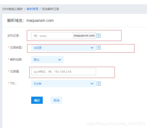Cancel with the 取消 button
This screenshot has height=128, width=147.
[56, 100]
